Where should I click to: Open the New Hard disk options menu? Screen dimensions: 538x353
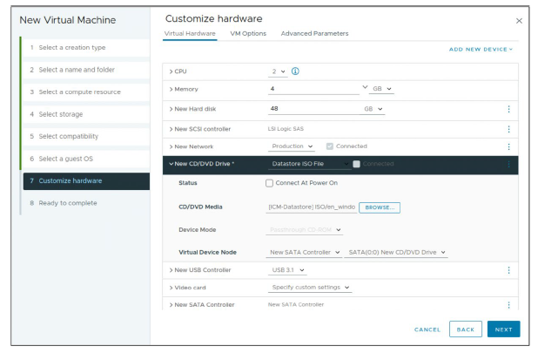point(508,109)
